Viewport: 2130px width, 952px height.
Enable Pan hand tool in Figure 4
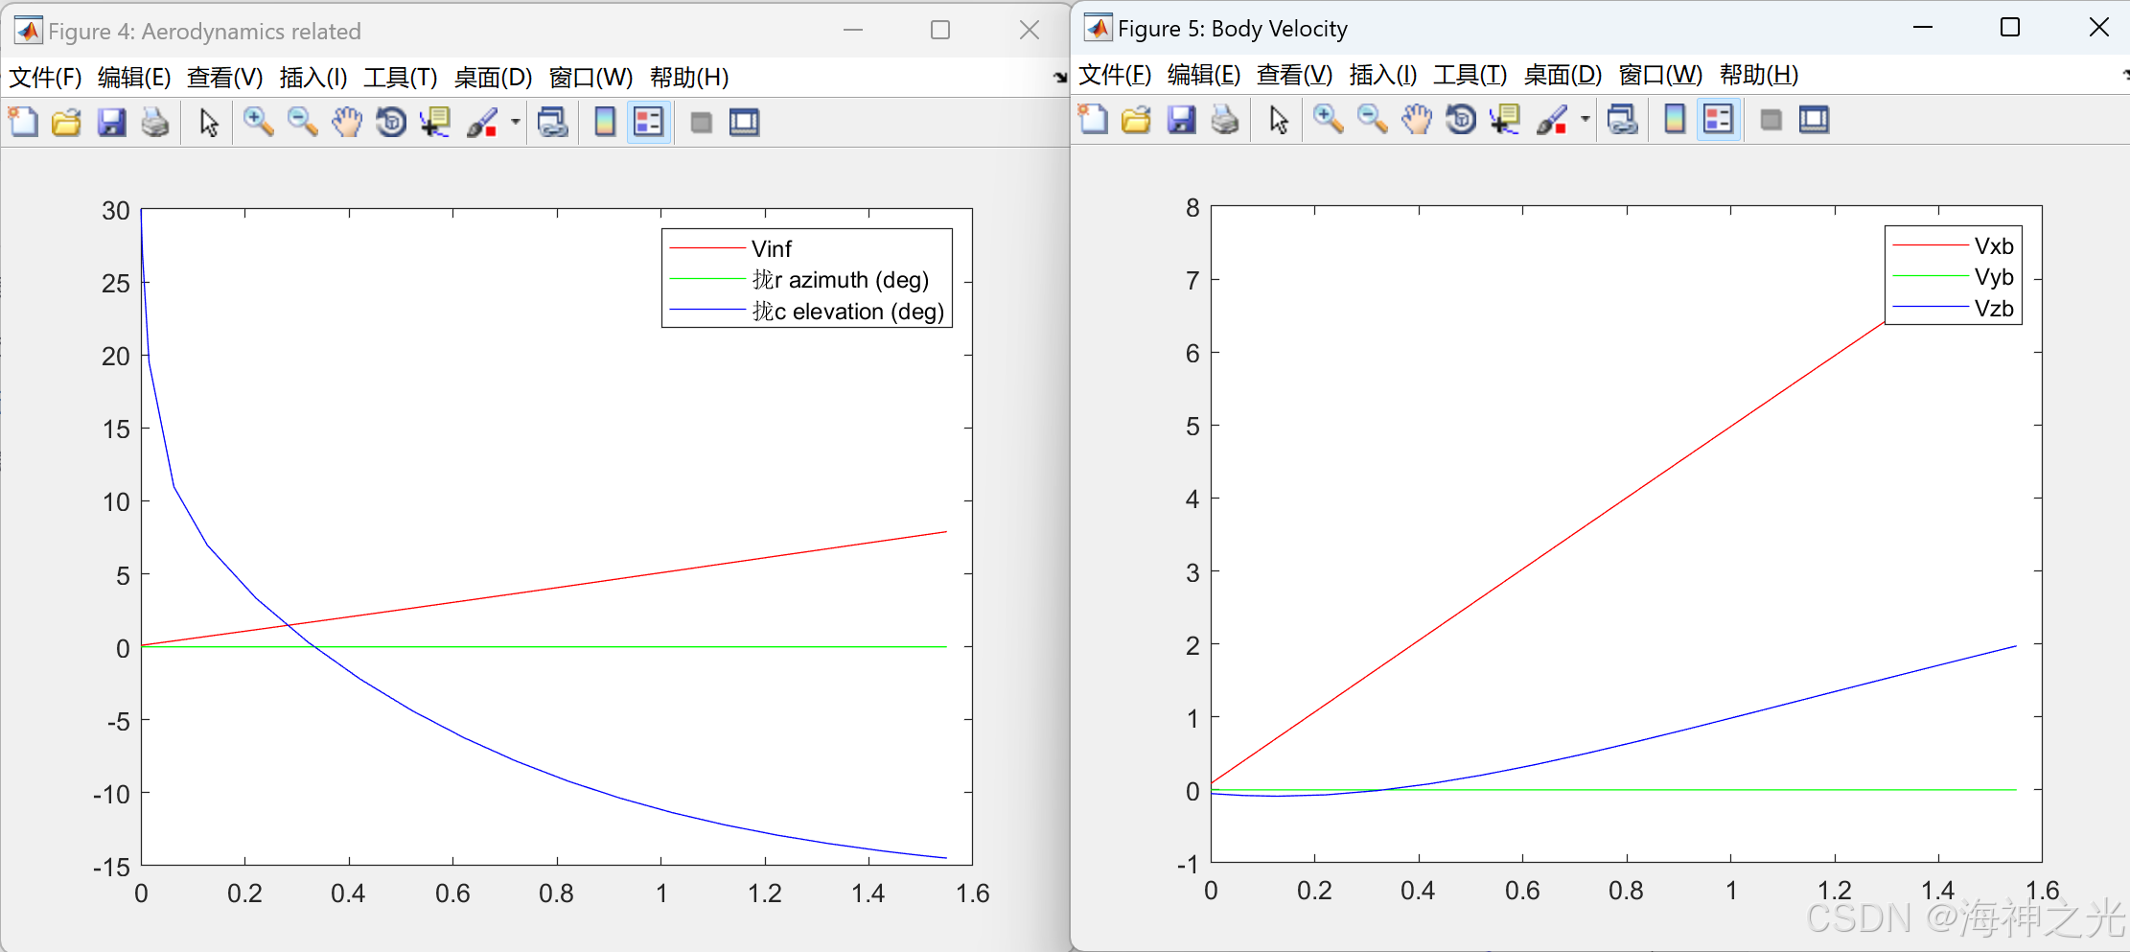click(347, 122)
